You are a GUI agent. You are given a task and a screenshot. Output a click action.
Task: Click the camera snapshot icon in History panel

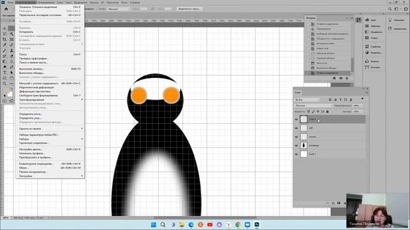341,78
